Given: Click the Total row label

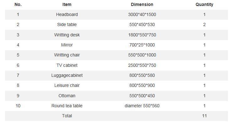Looking at the screenshot, I should 67,116.
